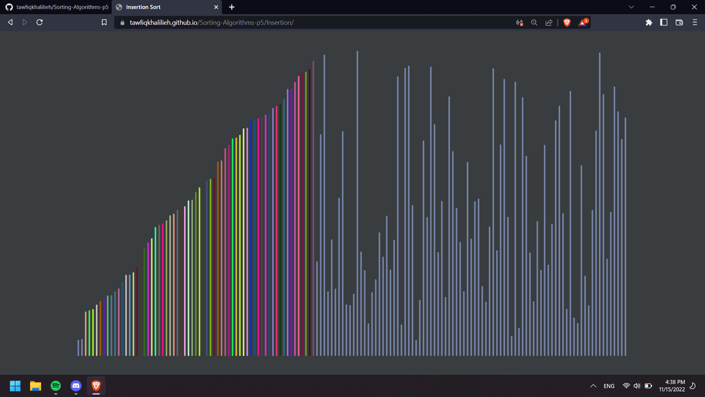
Task: Click the forward navigation arrow
Action: (x=25, y=22)
